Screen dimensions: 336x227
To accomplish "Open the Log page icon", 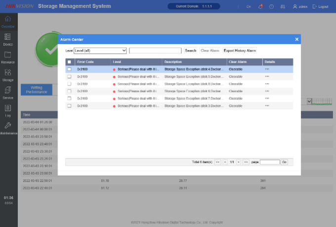I will point(8,110).
